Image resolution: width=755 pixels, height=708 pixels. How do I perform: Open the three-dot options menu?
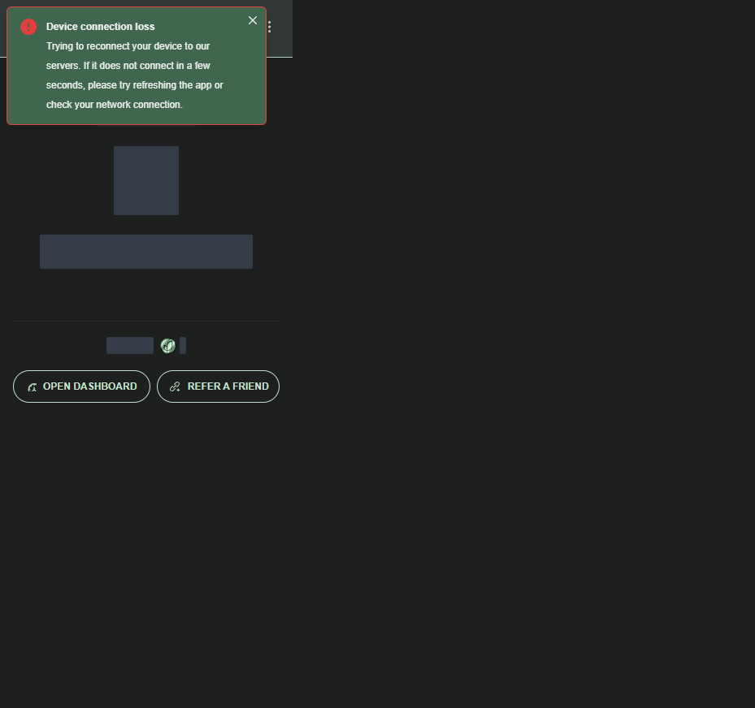pyautogui.click(x=269, y=27)
